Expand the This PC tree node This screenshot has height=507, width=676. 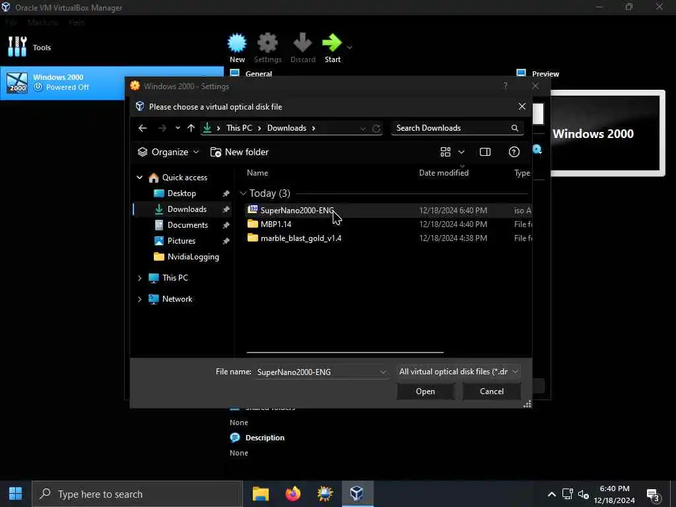pyautogui.click(x=140, y=278)
